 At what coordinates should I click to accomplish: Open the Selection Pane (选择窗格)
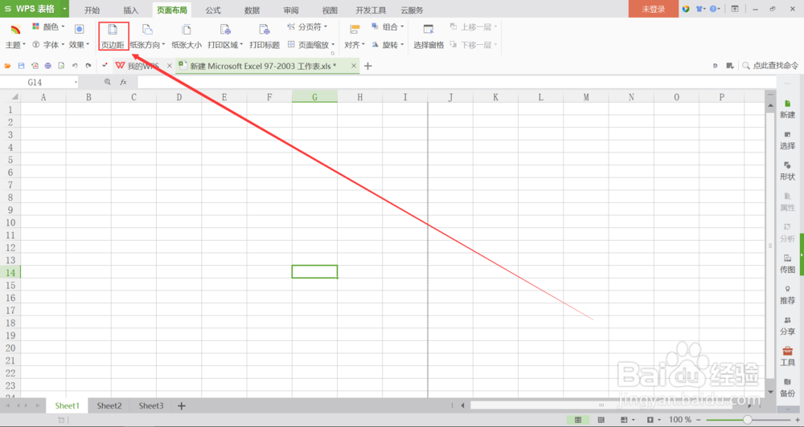pos(429,36)
